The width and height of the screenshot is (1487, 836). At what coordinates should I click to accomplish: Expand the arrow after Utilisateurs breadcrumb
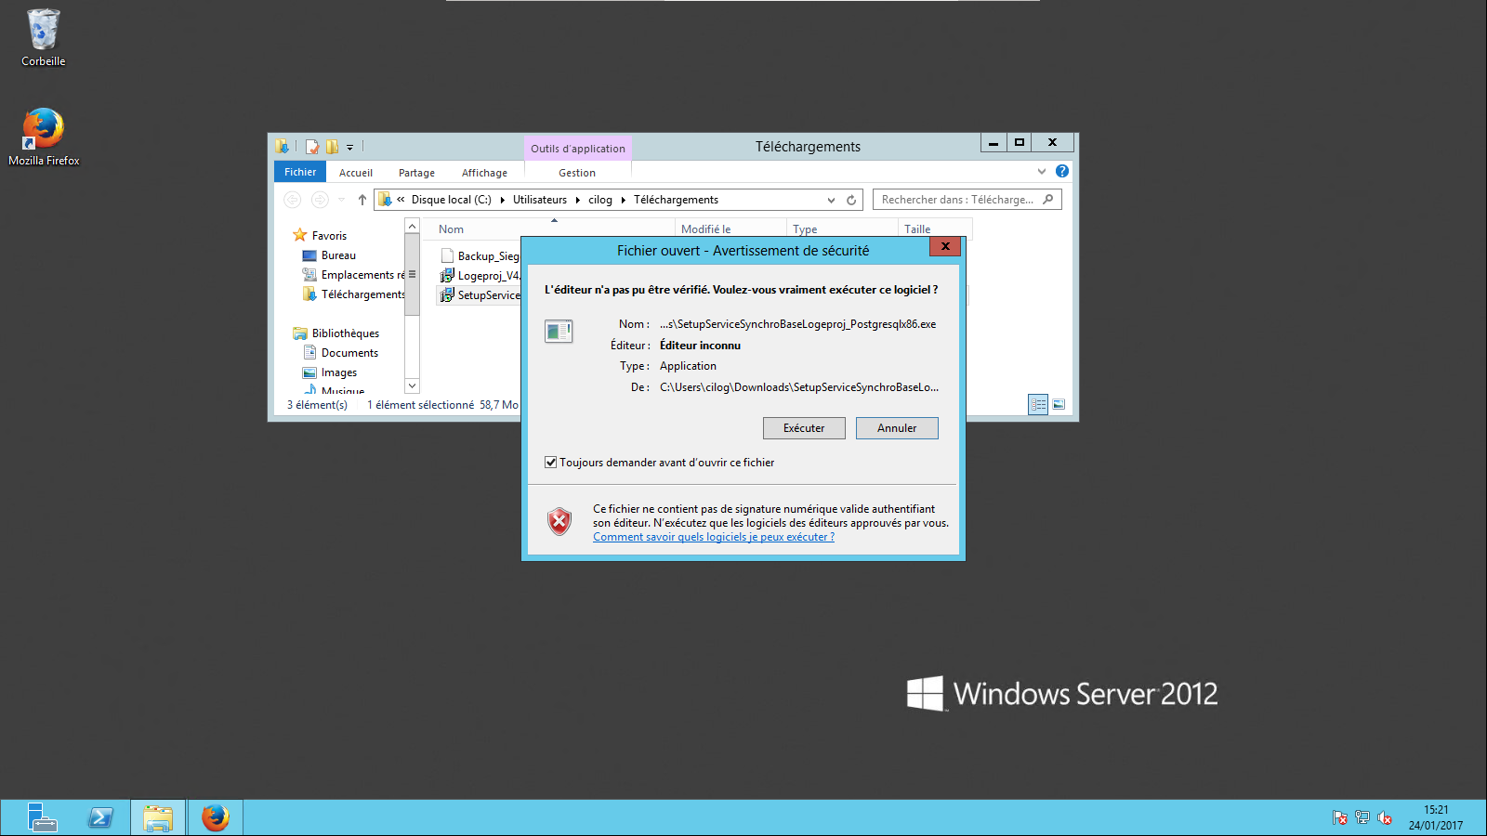pos(578,200)
